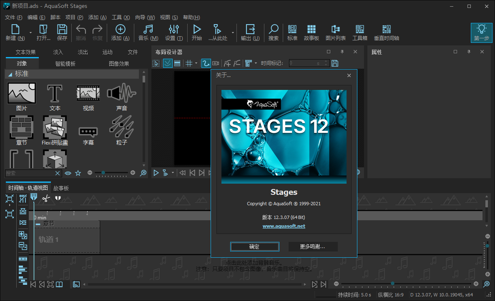Open the 帮助 menu
The width and height of the screenshot is (495, 301).
[x=191, y=17]
